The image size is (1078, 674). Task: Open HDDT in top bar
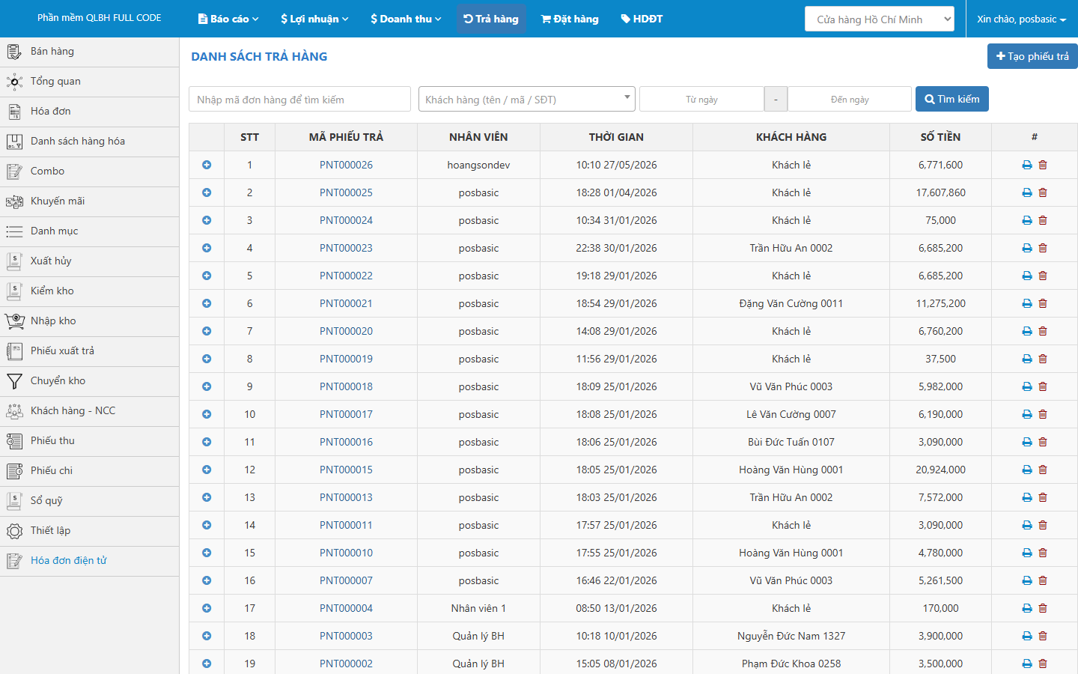pyautogui.click(x=642, y=19)
